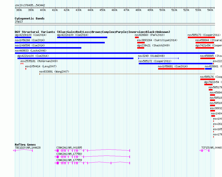
Task: Open variant esv3893264 (Suktitipat2014) label
Action: coord(157,40)
